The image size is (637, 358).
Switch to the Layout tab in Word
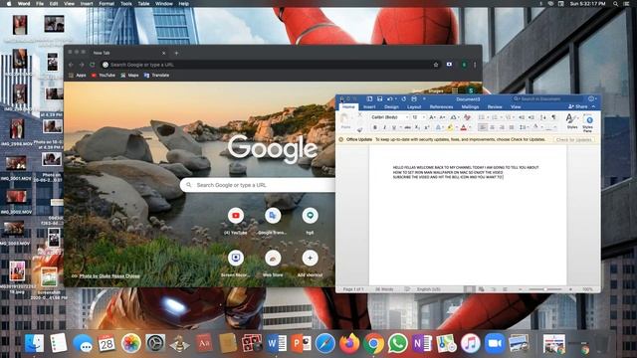pyautogui.click(x=414, y=106)
